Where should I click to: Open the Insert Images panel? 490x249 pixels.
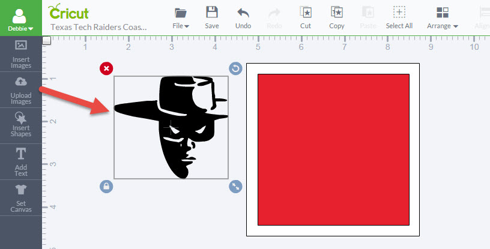point(21,53)
